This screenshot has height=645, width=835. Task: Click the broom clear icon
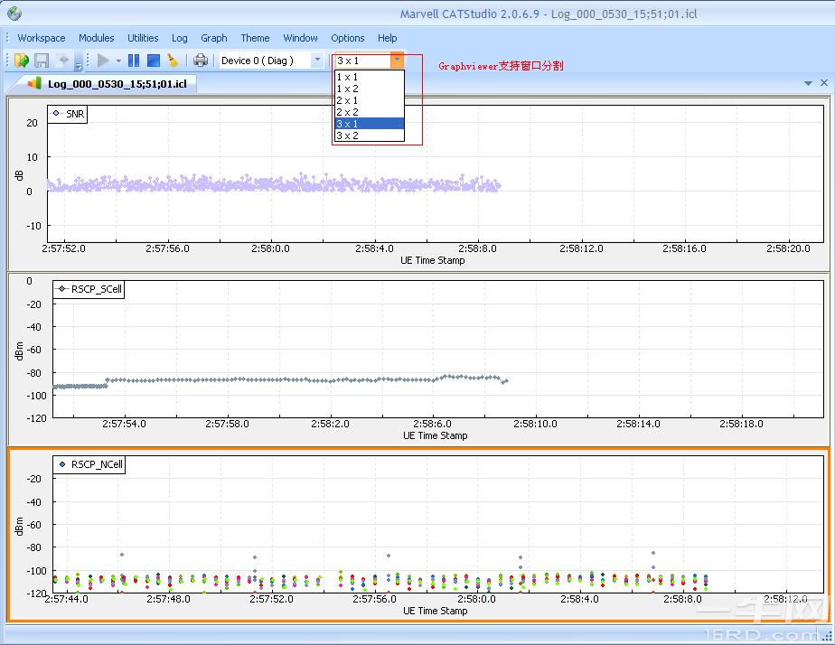click(x=173, y=61)
